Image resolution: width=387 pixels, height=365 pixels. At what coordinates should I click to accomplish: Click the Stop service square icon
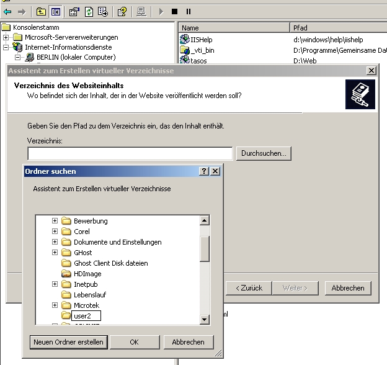click(x=174, y=11)
